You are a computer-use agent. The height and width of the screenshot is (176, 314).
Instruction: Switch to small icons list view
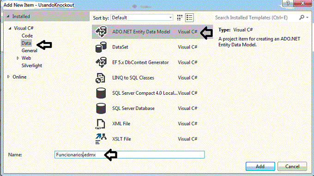189,18
